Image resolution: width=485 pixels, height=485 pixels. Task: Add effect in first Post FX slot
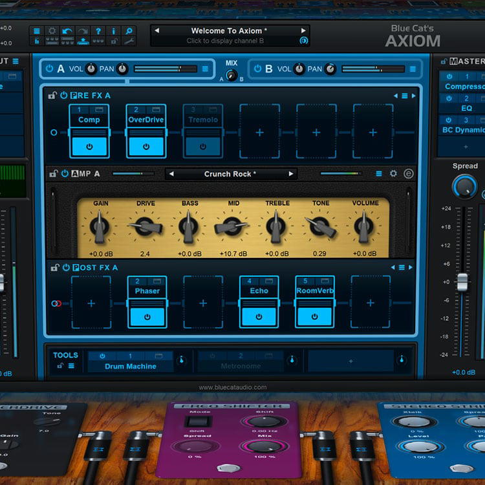point(91,303)
